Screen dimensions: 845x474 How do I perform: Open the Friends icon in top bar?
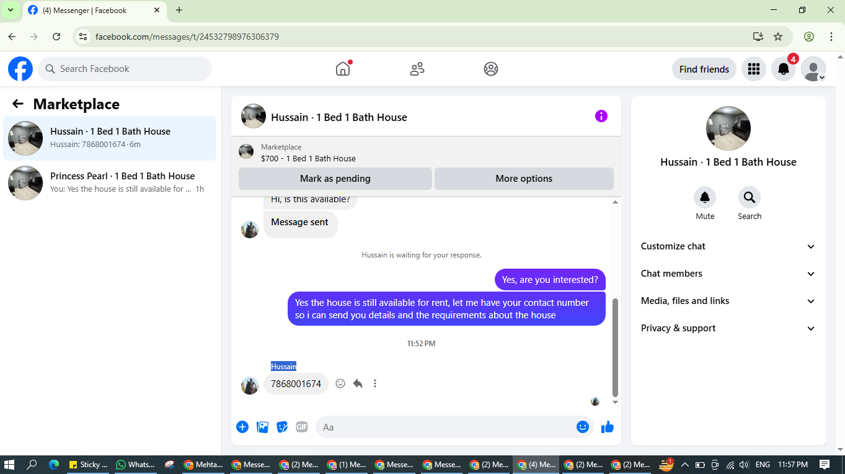click(x=417, y=69)
